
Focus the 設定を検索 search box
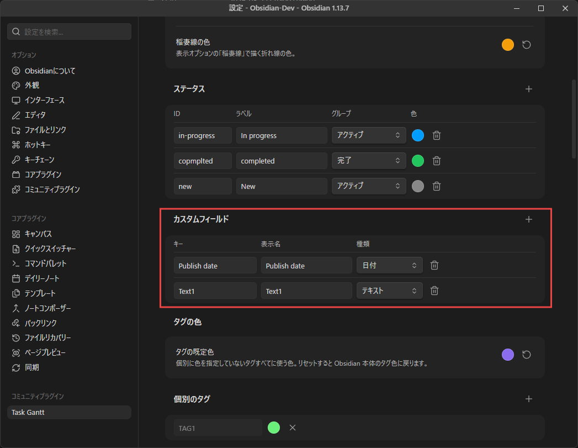70,31
